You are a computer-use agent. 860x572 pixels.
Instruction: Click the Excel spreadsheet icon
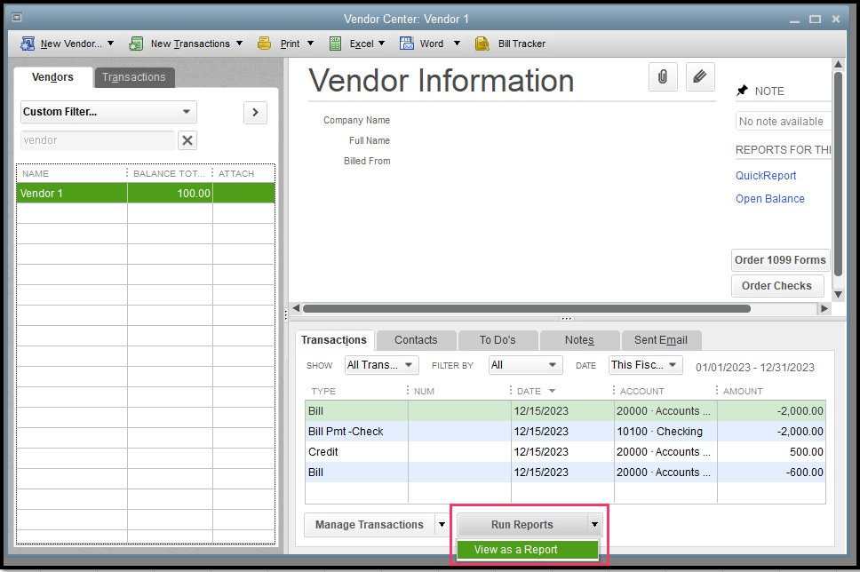(335, 44)
